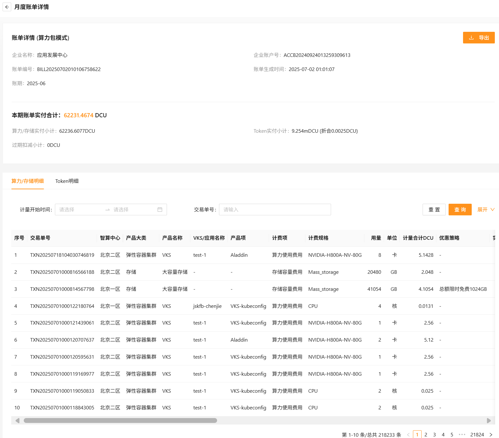Focus the 交易单号 input box
The width and height of the screenshot is (499, 438).
[275, 210]
